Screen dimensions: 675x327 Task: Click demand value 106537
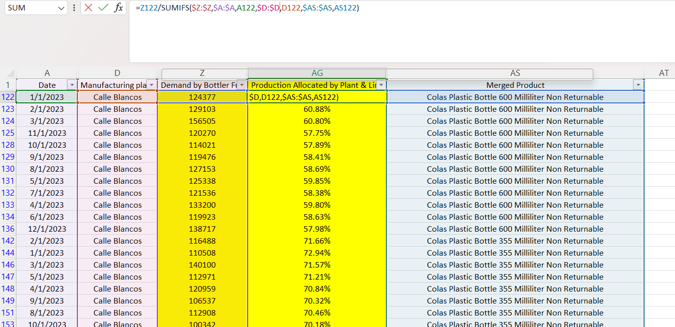[202, 301]
